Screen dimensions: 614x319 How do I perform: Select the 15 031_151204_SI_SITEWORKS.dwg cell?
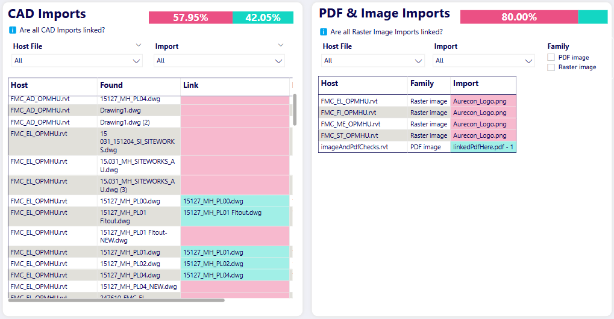tap(139, 142)
